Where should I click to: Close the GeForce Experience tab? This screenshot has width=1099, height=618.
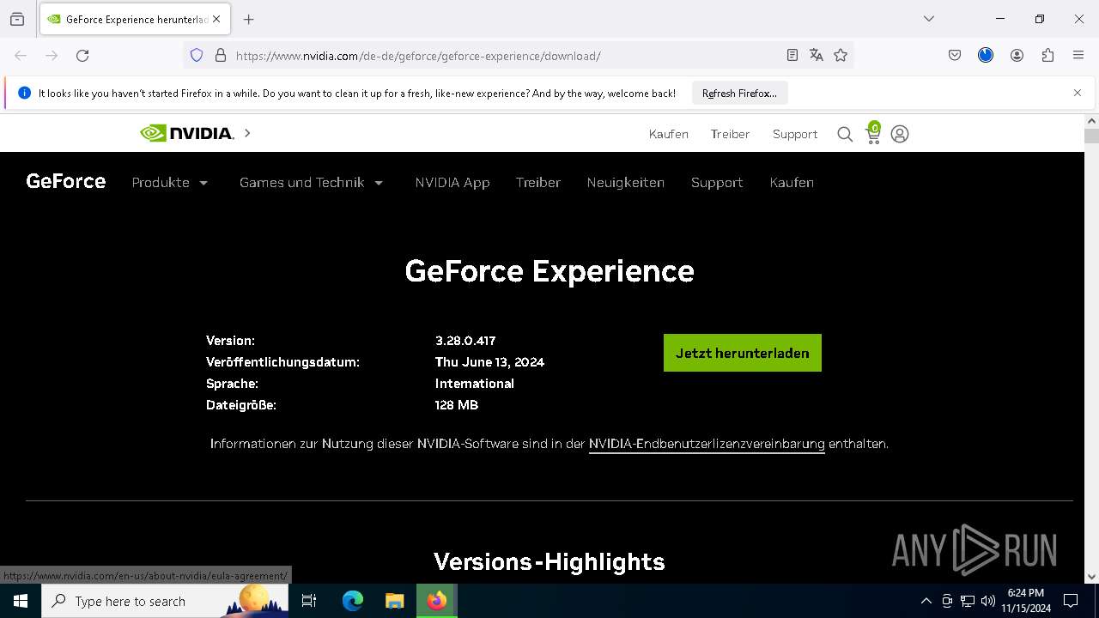tap(216, 19)
